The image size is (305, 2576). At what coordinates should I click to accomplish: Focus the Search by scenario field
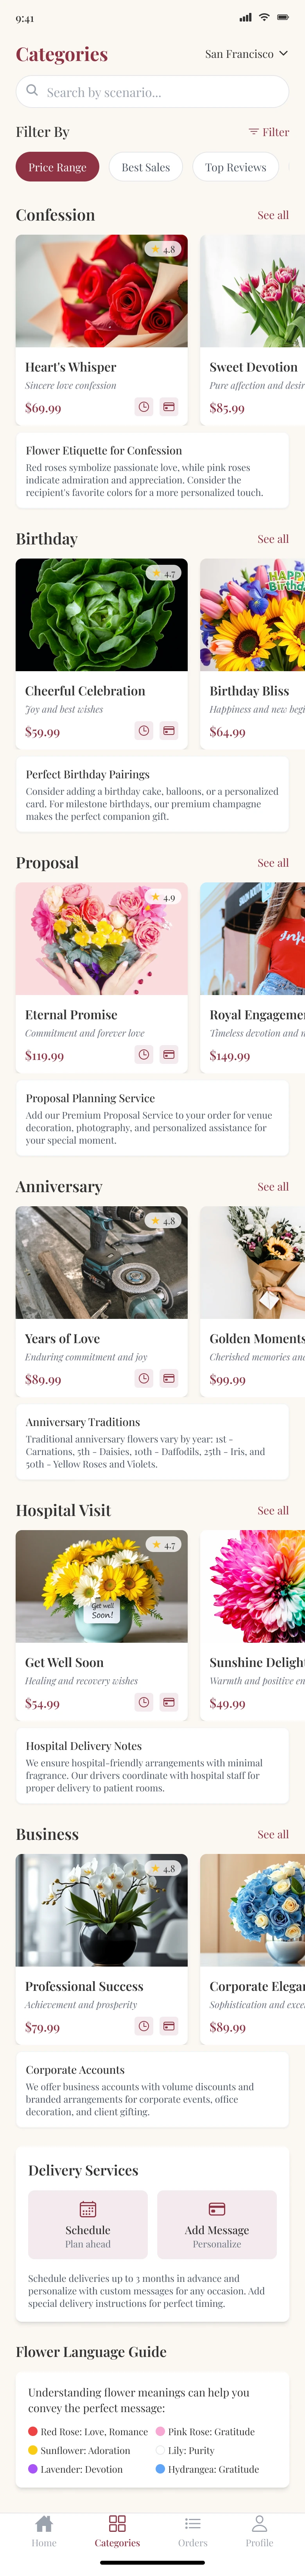160,92
